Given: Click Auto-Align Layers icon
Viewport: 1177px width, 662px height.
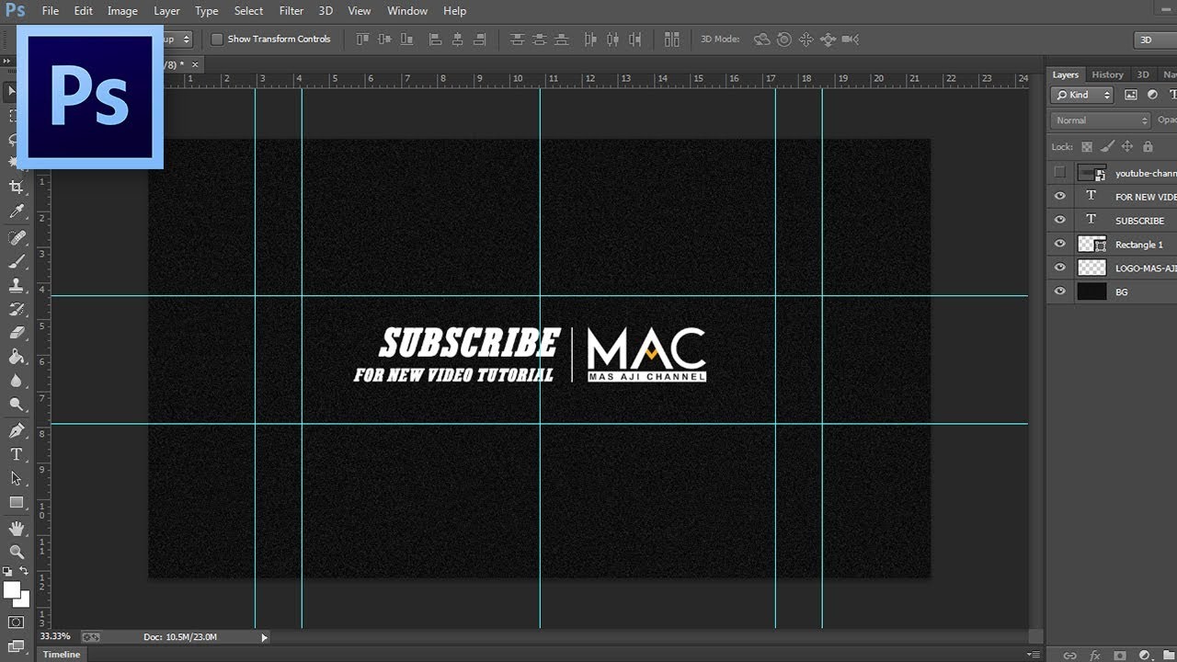Looking at the screenshot, I should point(672,39).
